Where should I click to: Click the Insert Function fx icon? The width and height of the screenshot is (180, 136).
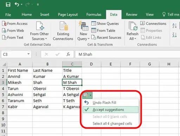(x=68, y=54)
